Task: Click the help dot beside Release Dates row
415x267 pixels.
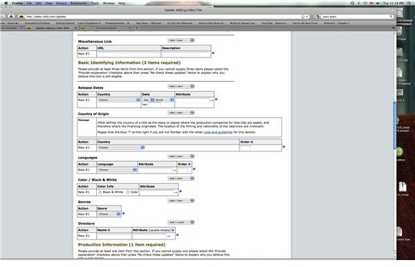Action: pyautogui.click(x=216, y=99)
